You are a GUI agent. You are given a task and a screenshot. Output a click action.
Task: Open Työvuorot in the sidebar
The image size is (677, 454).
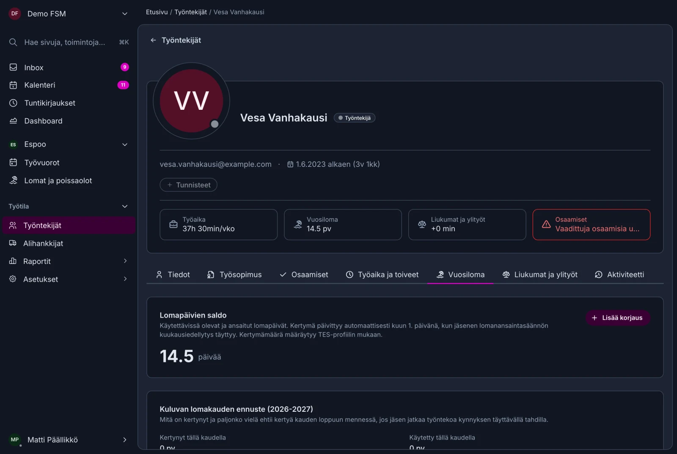click(x=69, y=163)
